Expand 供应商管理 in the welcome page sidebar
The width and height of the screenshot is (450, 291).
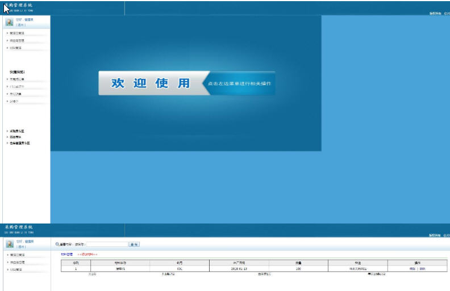click(x=17, y=41)
